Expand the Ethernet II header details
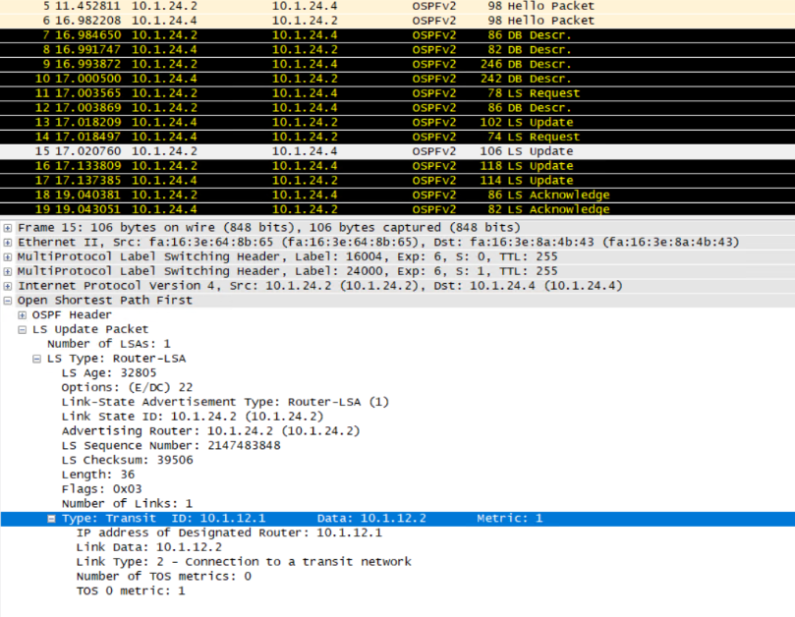This screenshot has width=795, height=617. [x=8, y=243]
